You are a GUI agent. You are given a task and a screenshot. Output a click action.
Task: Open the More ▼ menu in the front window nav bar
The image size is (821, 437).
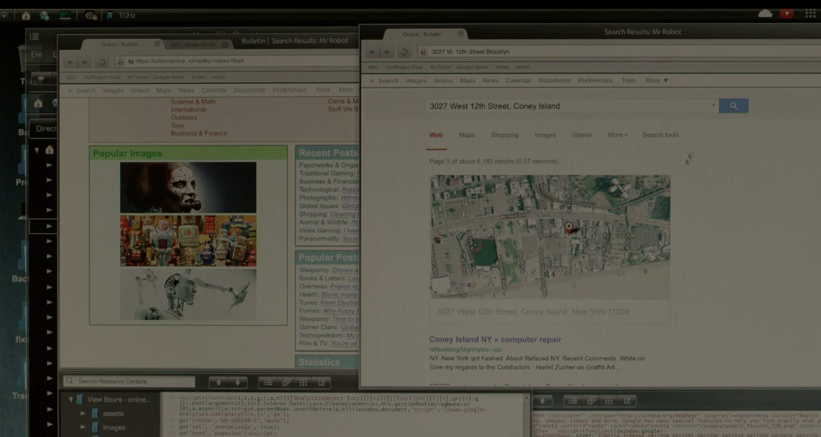[656, 80]
